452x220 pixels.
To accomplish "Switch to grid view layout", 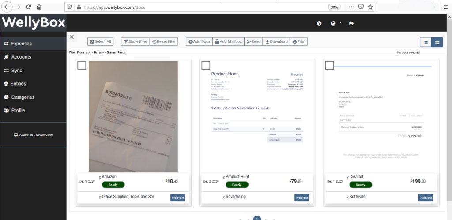I will click(x=437, y=42).
